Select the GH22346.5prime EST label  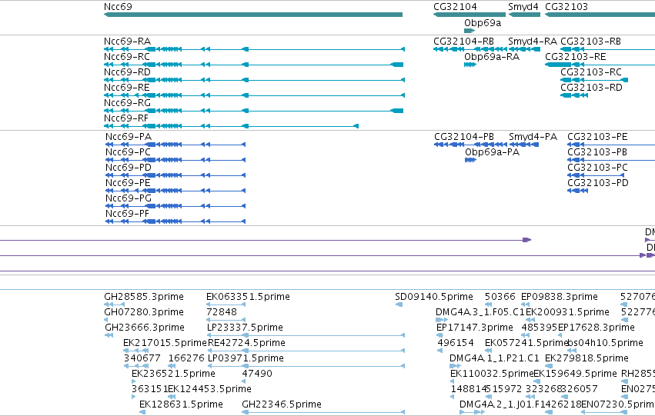point(282,404)
